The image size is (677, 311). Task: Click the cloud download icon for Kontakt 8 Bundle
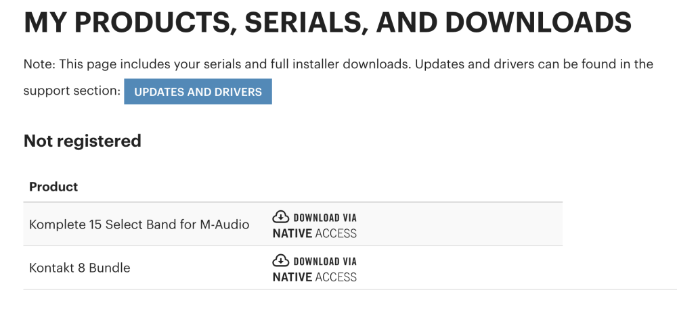[x=281, y=260]
